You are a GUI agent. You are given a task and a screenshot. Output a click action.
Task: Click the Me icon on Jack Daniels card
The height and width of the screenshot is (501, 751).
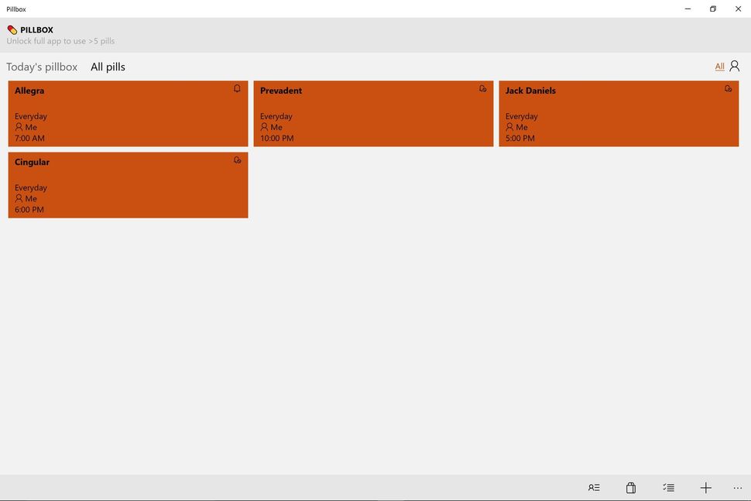tap(509, 127)
